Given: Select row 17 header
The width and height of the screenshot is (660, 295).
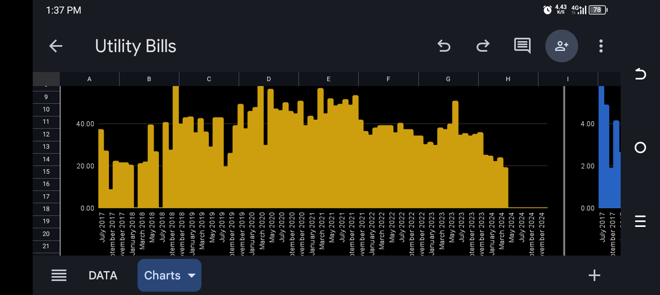Looking at the screenshot, I should click(x=46, y=196).
